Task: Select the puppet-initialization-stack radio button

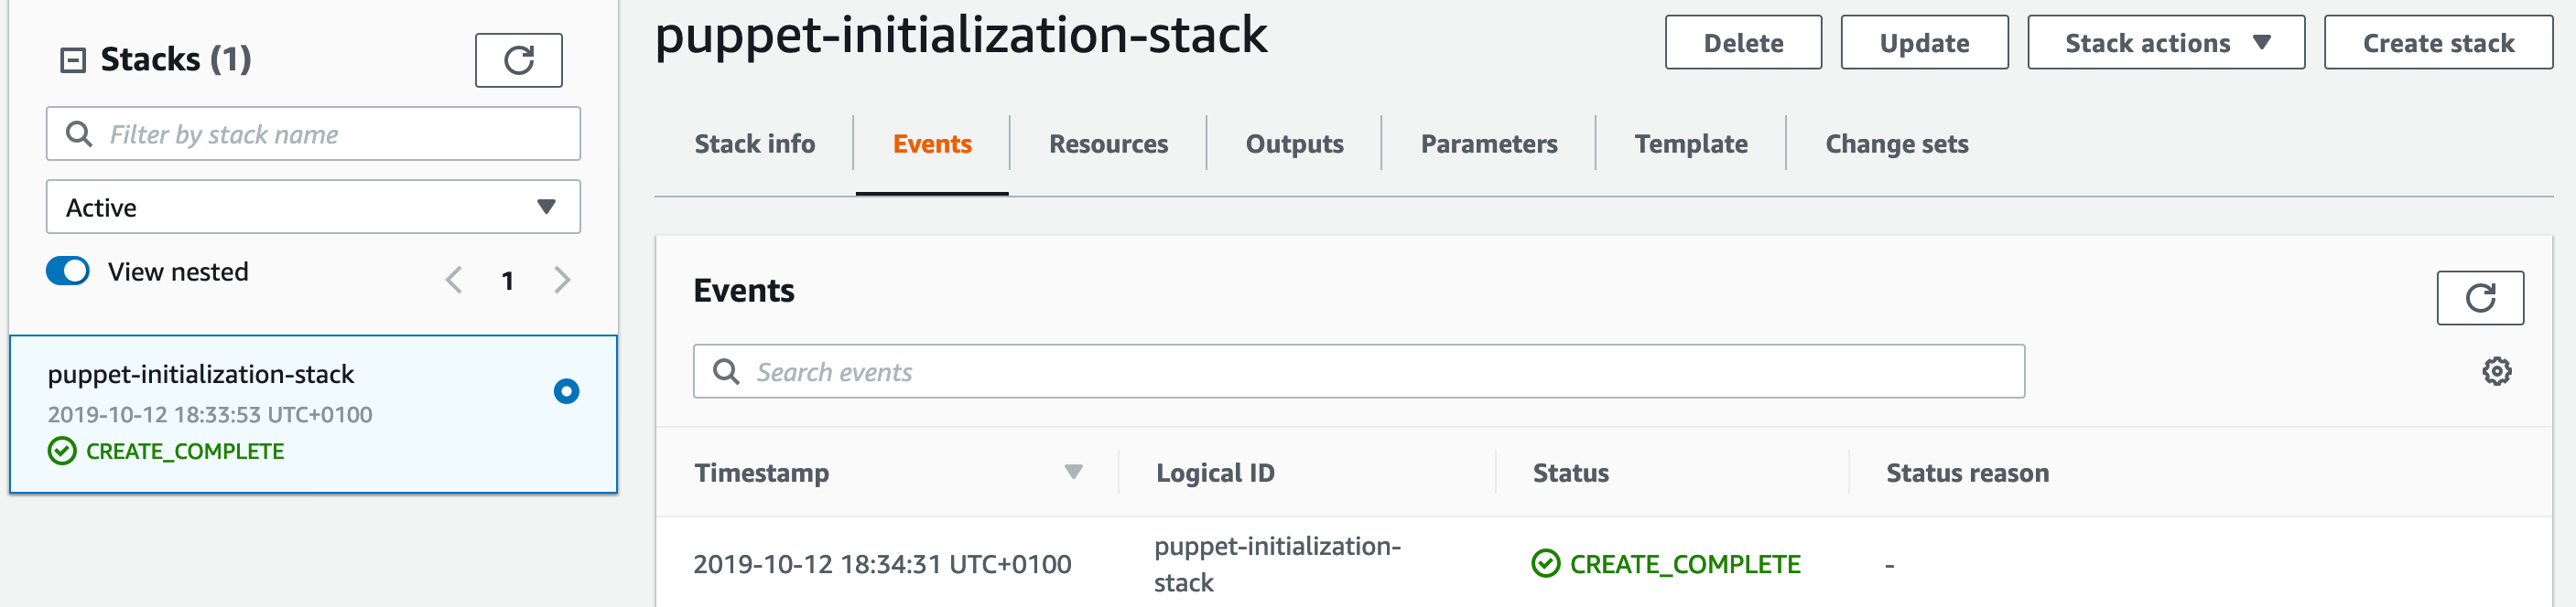Action: pos(566,391)
